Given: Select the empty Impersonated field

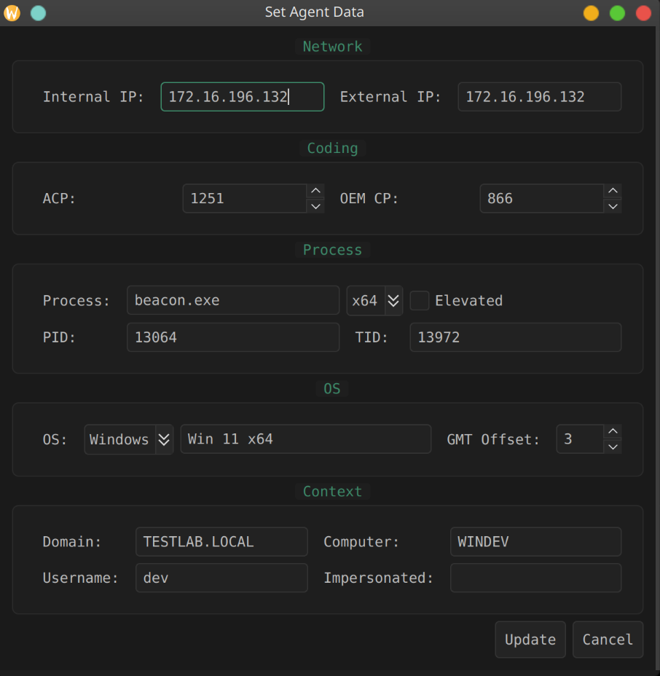Looking at the screenshot, I should (x=535, y=578).
